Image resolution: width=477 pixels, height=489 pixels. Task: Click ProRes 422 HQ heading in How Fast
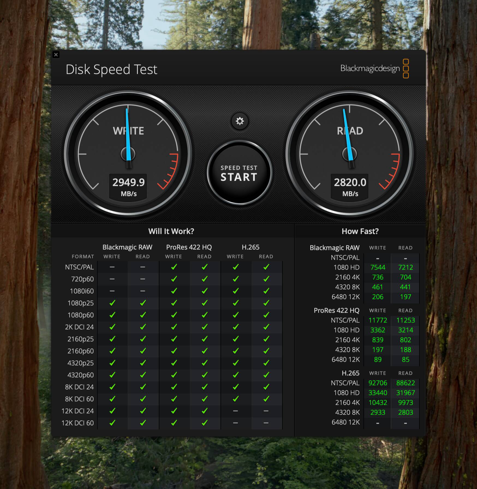336,310
